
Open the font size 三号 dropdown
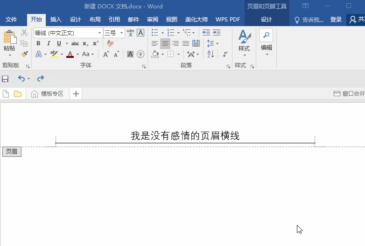[x=121, y=33]
